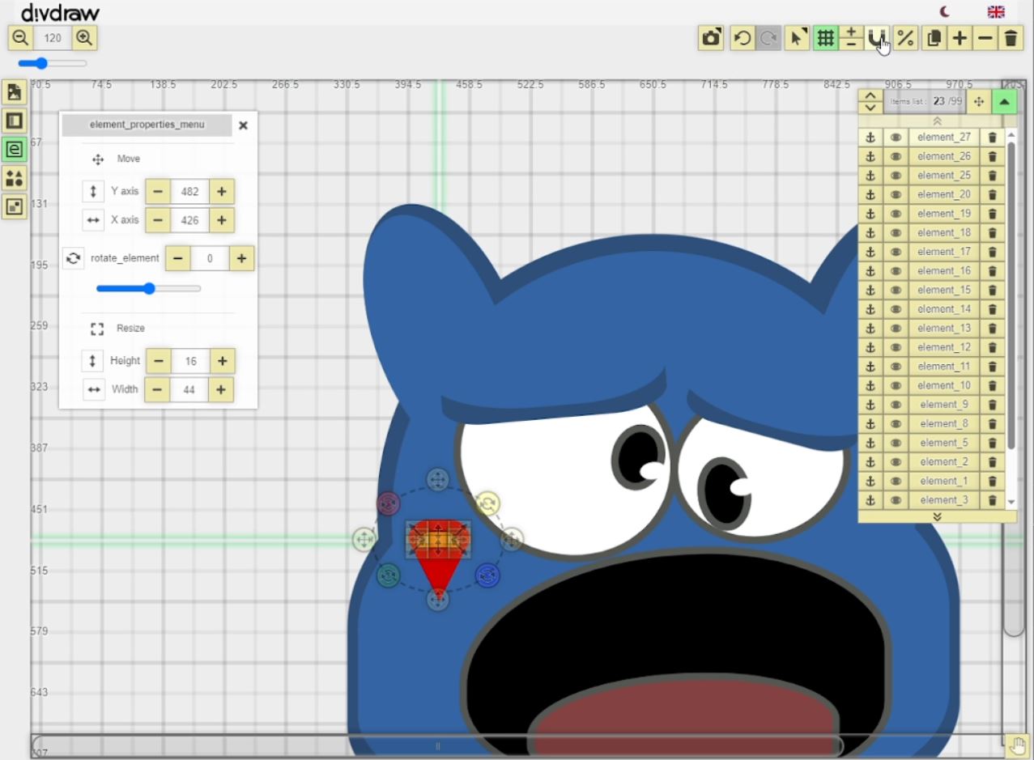
Task: Click the X axis field showing 426
Action: click(190, 220)
